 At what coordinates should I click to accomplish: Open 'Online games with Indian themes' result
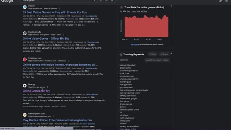pyautogui.click(x=60, y=65)
